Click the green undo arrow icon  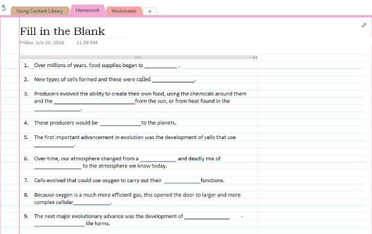[4, 8]
